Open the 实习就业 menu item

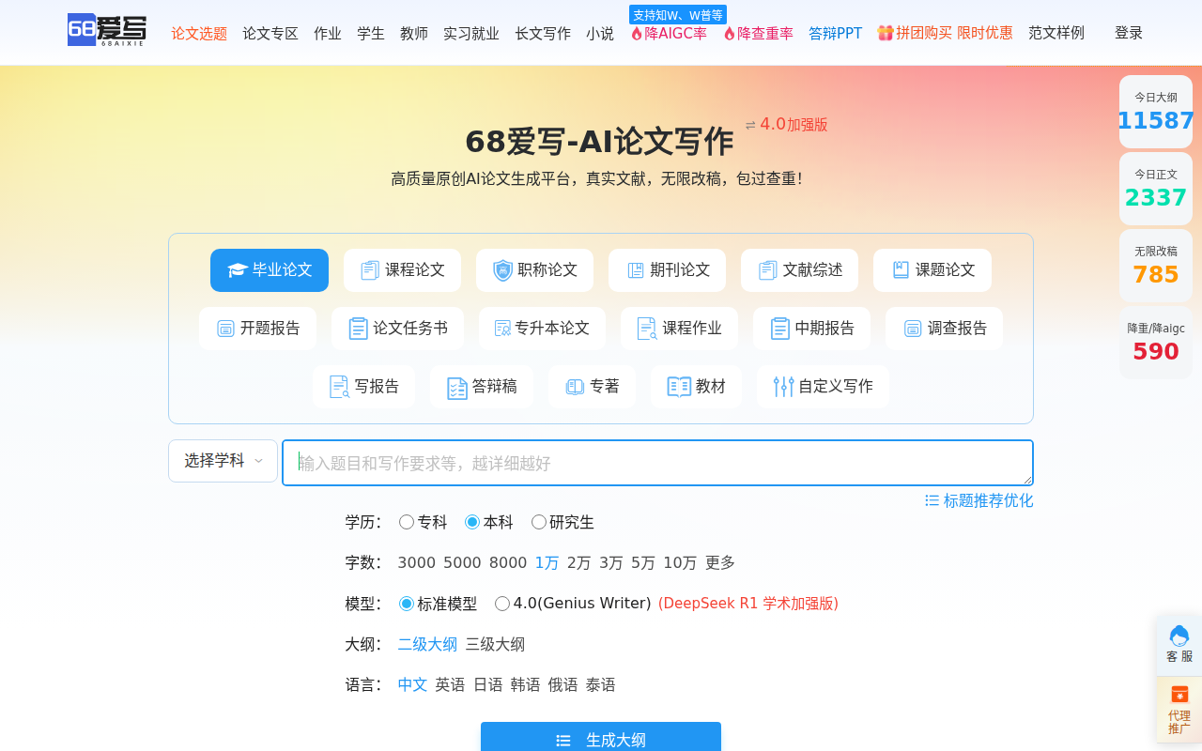click(x=471, y=33)
